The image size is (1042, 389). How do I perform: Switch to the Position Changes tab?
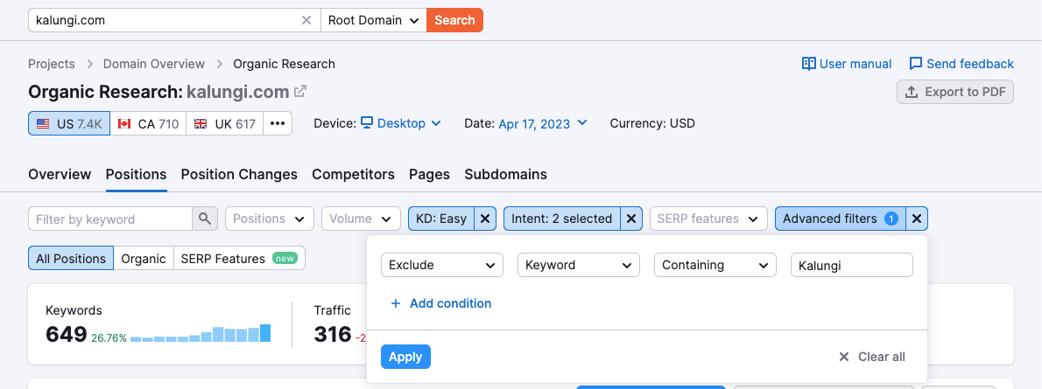click(239, 174)
